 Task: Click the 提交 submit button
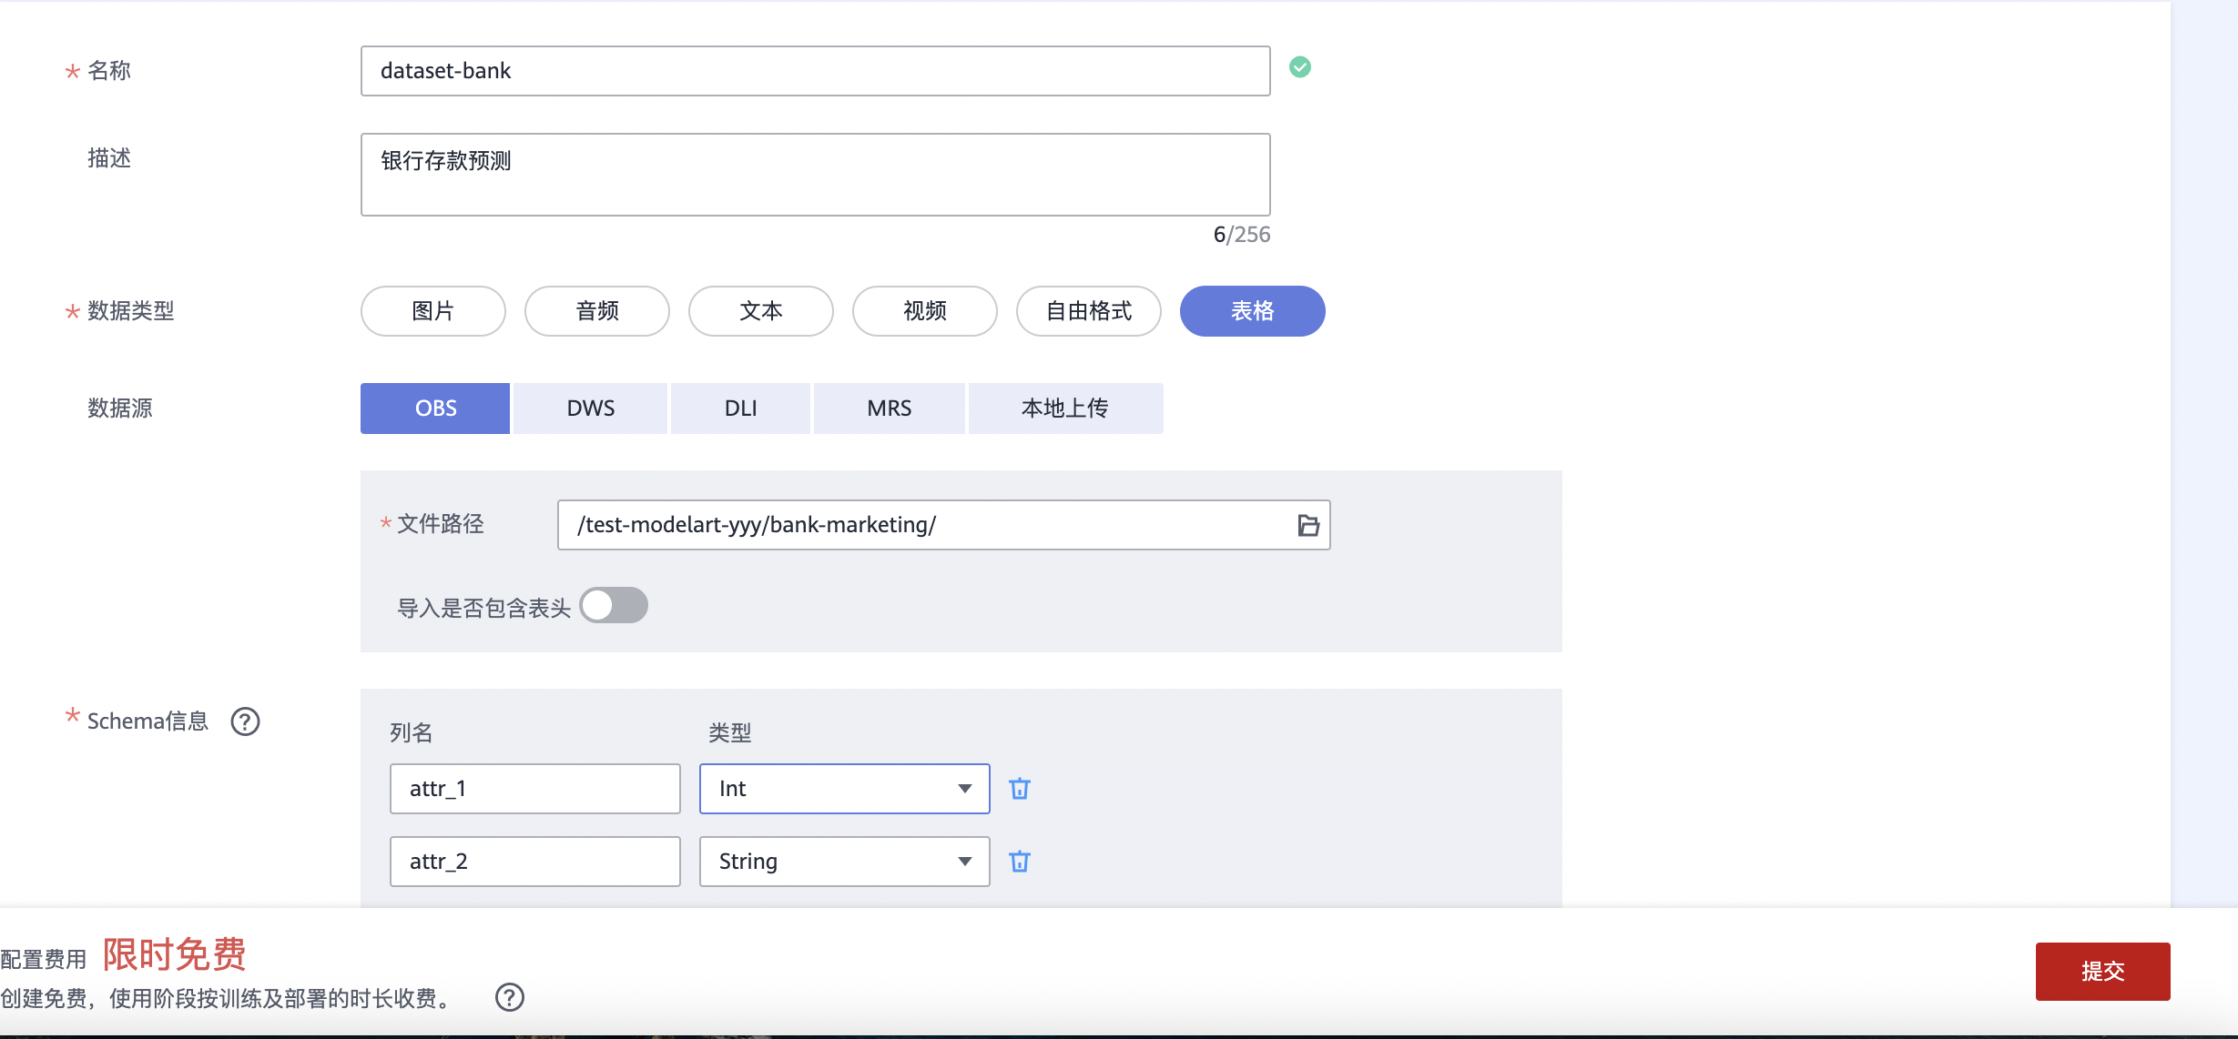pyautogui.click(x=2102, y=972)
